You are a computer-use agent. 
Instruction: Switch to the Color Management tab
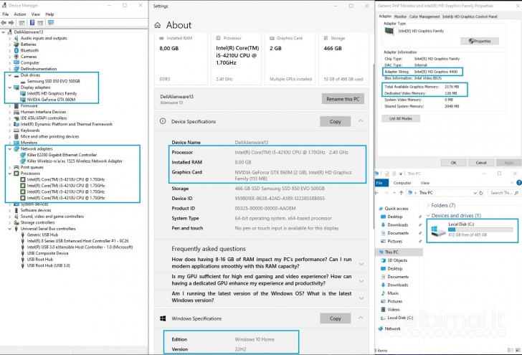click(425, 16)
